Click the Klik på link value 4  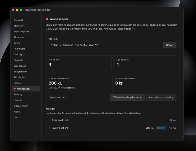click(50, 64)
